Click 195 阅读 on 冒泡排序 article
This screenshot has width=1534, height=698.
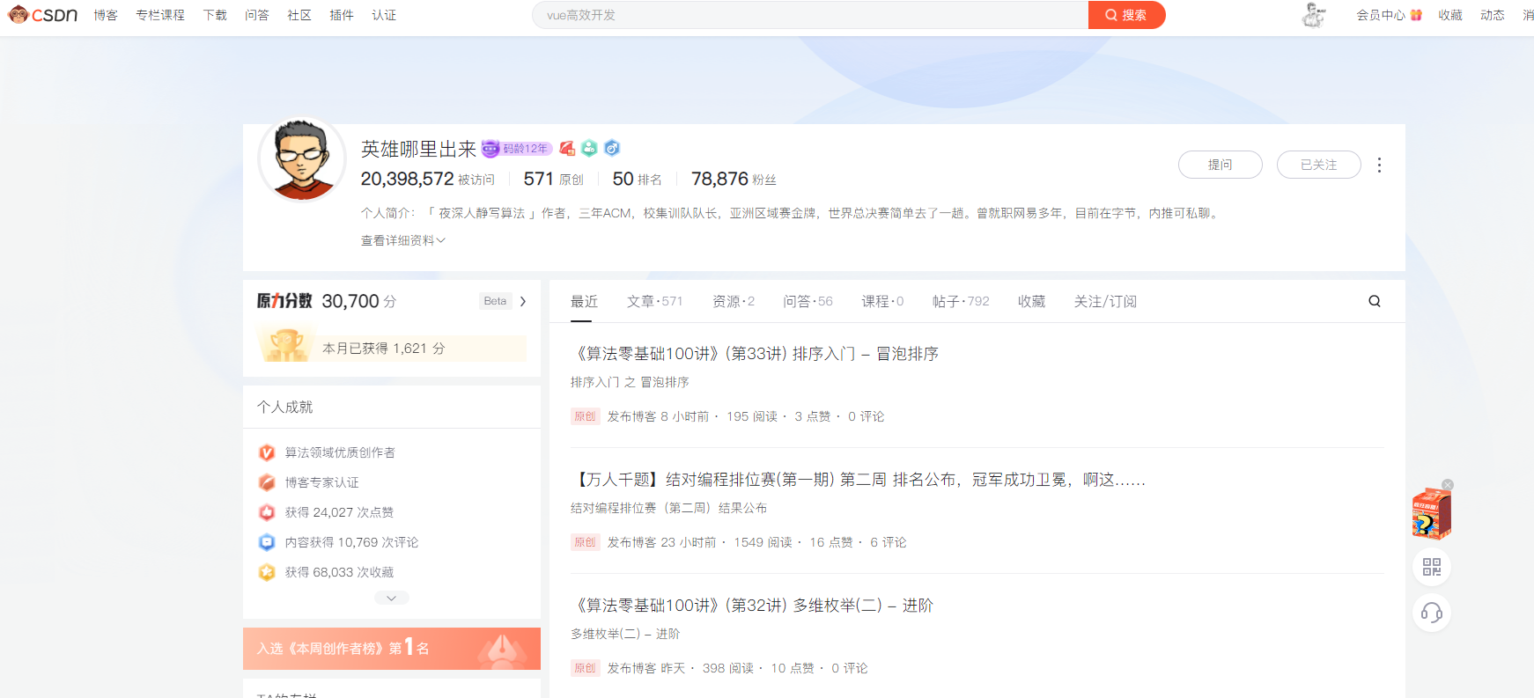point(752,416)
